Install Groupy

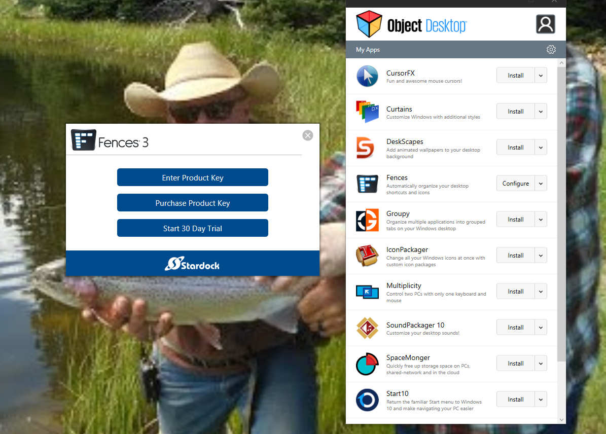pyautogui.click(x=516, y=219)
